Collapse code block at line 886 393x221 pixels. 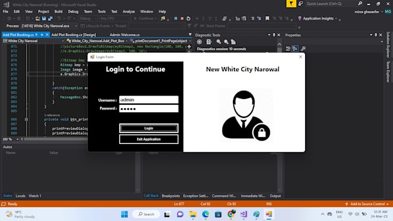point(27,119)
